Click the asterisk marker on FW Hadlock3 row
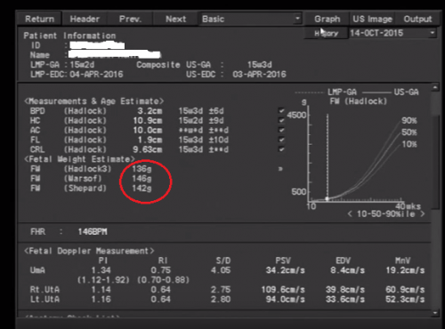Viewport: 445px width, 329px height. click(280, 169)
